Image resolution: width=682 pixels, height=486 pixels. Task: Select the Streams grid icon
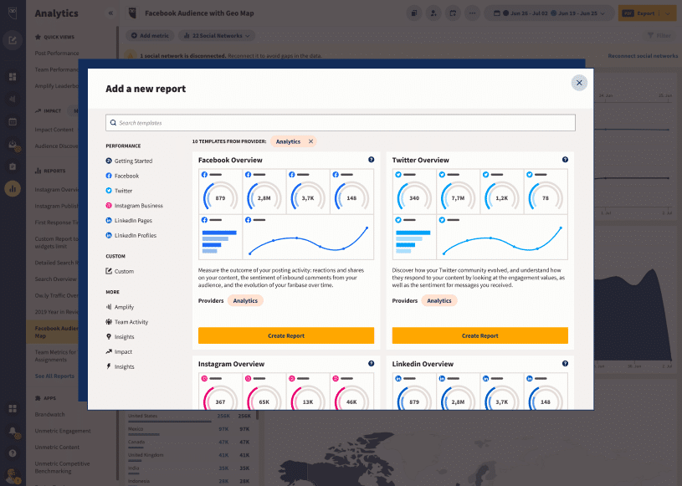[x=12, y=76]
